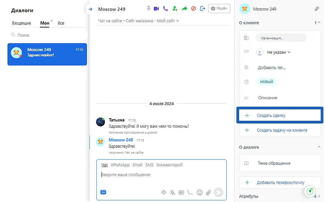The height and width of the screenshot is (202, 325).
Task: Mark the dialog as Решён
Action: coord(219,9)
